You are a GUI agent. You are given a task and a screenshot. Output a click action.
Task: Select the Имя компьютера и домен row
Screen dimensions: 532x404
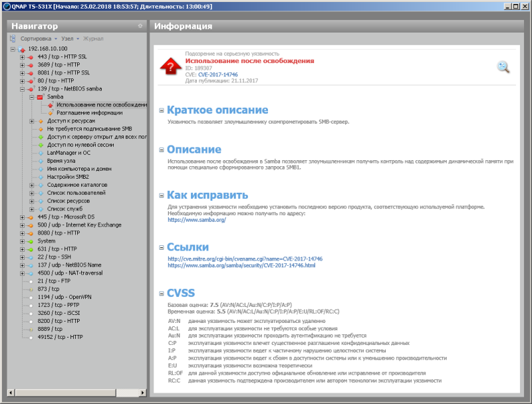(79, 169)
